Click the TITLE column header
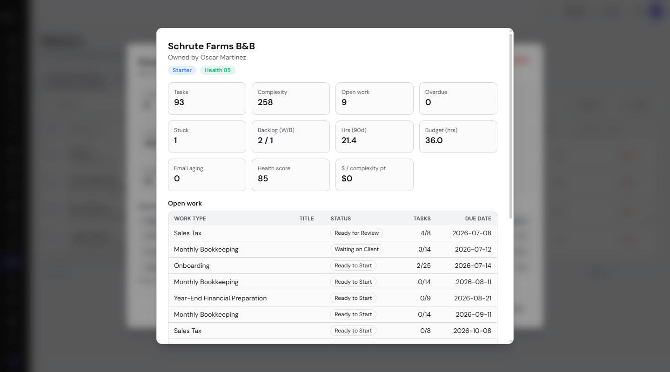Screen dimensions: 670x372 (x=307, y=219)
